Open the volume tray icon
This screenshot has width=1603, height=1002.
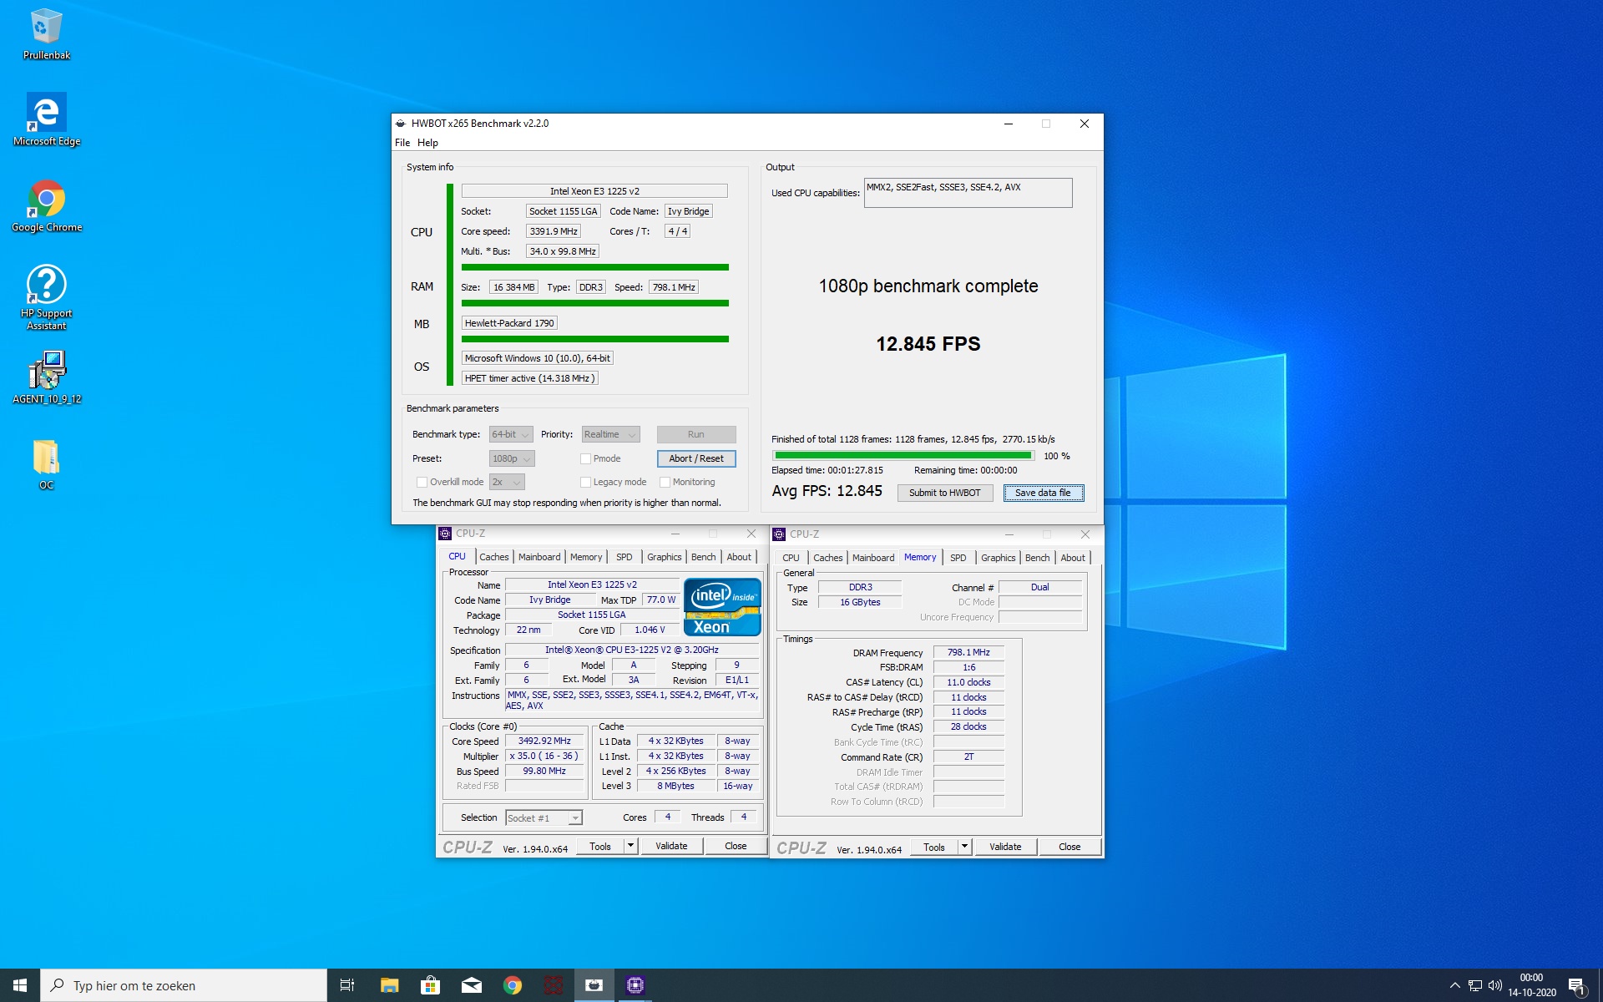1495,985
